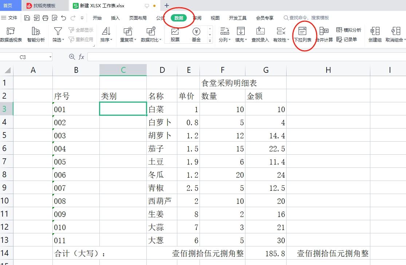Image resolution: width=406 pixels, height=265 pixels.
Task: Save the workbook with the save icon
Action: click(x=27, y=18)
